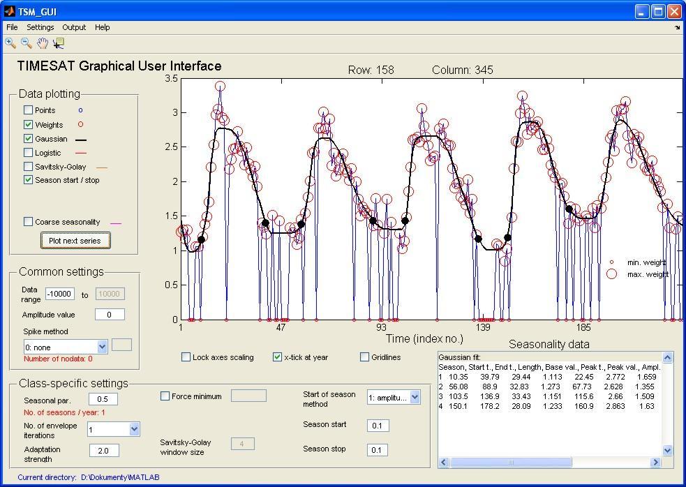Click the horizontal scrollbar thumb in Seasonality data

[511, 462]
